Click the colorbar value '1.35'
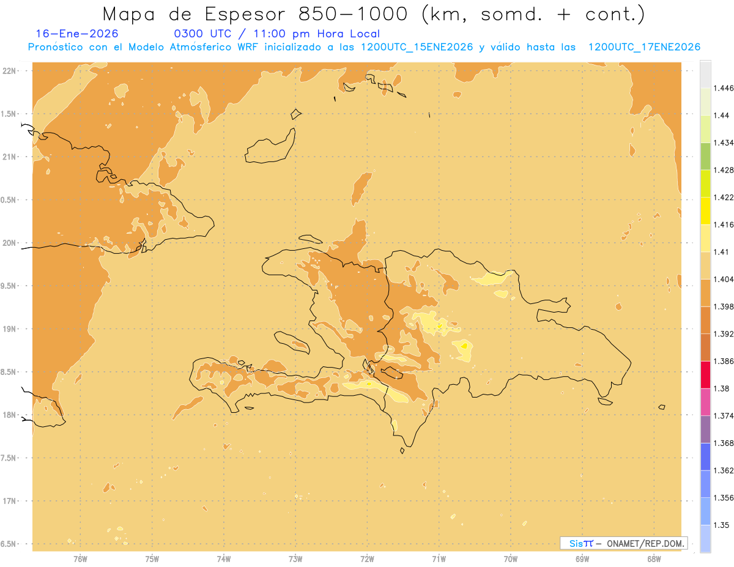The image size is (734, 567). [721, 525]
